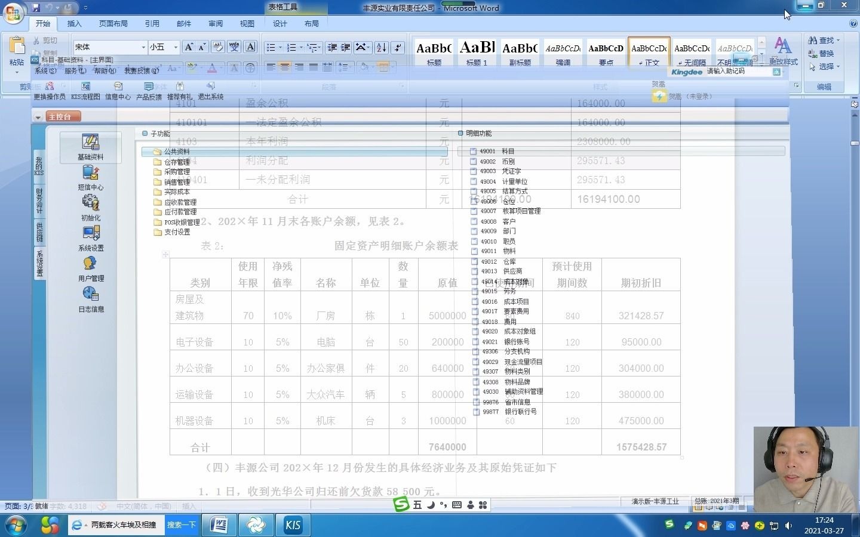Image resolution: width=860 pixels, height=537 pixels.
Task: Open 49021 银行账号 in 明细功能
Action: click(500, 342)
